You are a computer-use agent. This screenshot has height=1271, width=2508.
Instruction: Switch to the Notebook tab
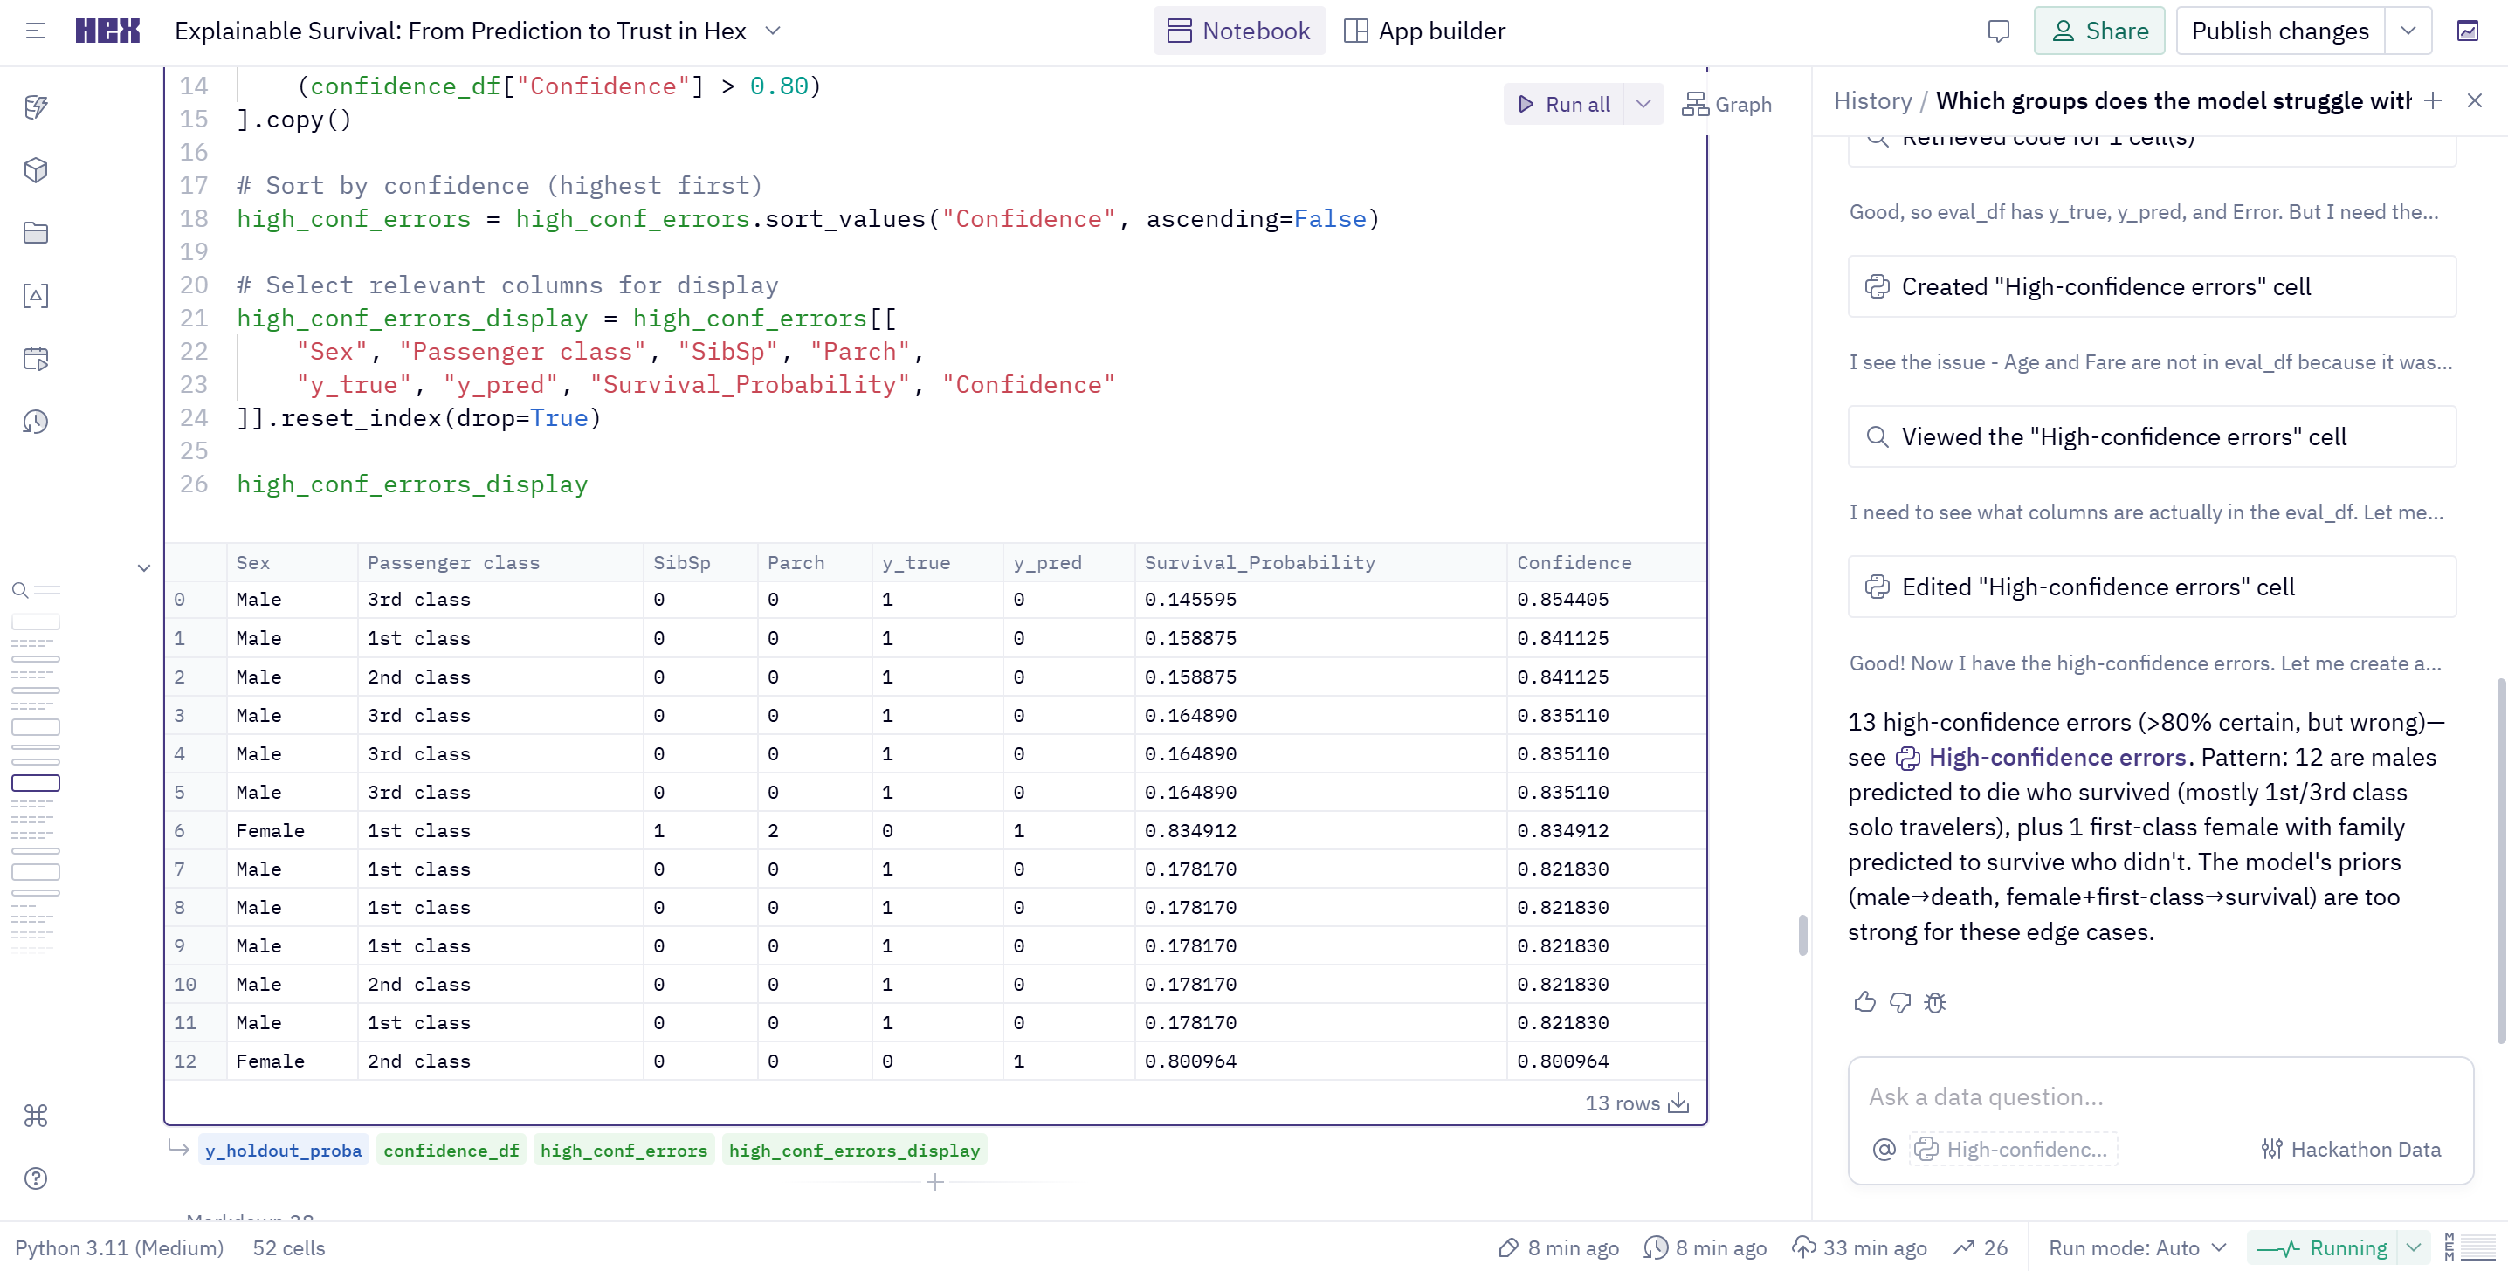tap(1238, 31)
